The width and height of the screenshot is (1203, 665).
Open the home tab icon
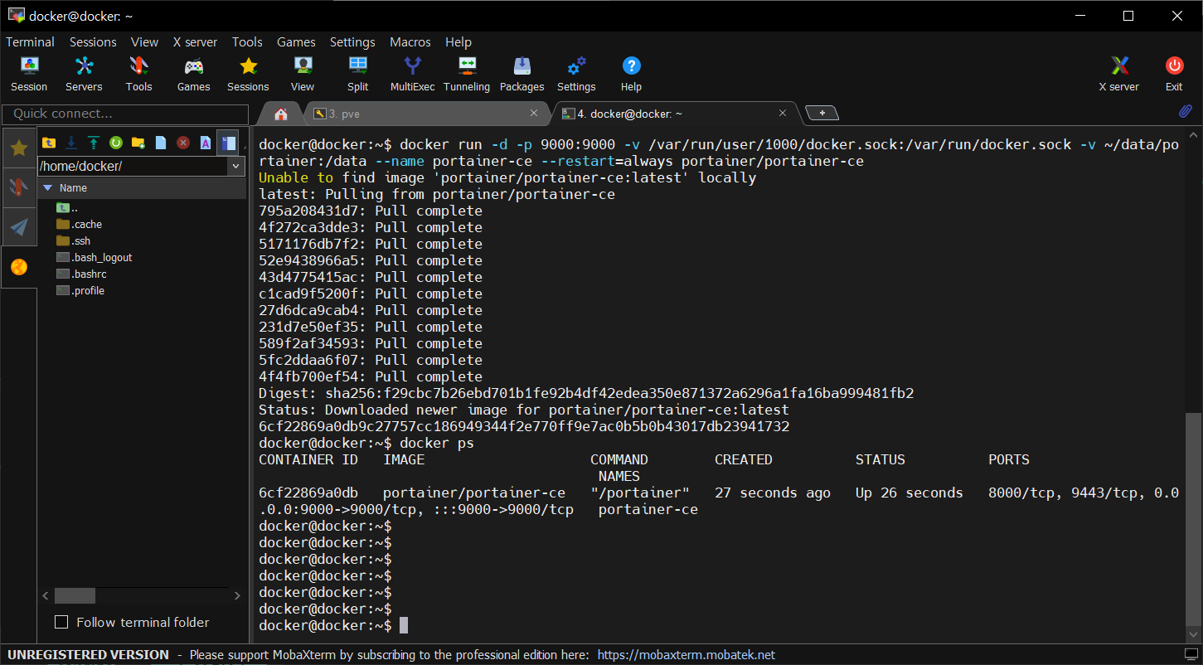(282, 114)
